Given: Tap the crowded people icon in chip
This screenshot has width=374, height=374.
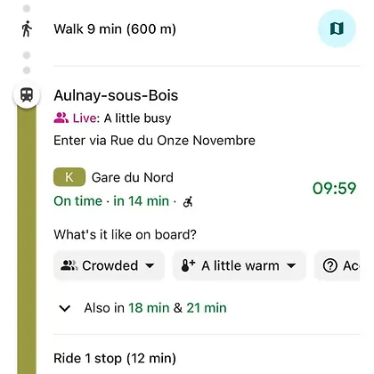Looking at the screenshot, I should point(69,265).
